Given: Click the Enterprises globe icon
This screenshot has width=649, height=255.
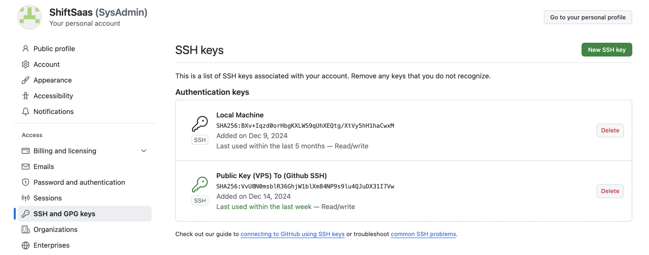Looking at the screenshot, I should 26,246.
